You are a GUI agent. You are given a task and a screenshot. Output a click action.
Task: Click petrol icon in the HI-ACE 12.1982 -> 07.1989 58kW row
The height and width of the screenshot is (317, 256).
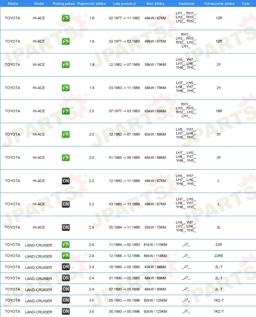pyautogui.click(x=66, y=65)
